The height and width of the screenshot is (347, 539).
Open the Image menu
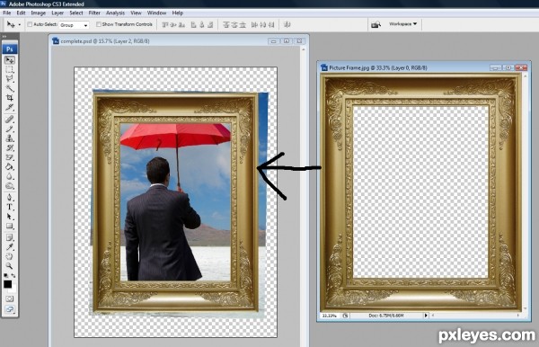38,13
